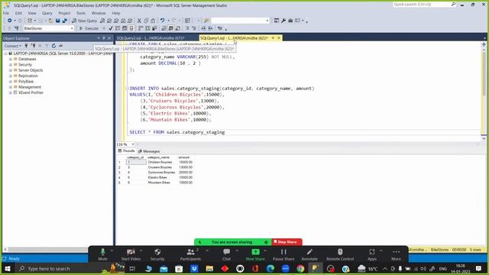489x275 pixels.
Task: Click Pause Share in Zoom toolbar
Action: tap(283, 254)
